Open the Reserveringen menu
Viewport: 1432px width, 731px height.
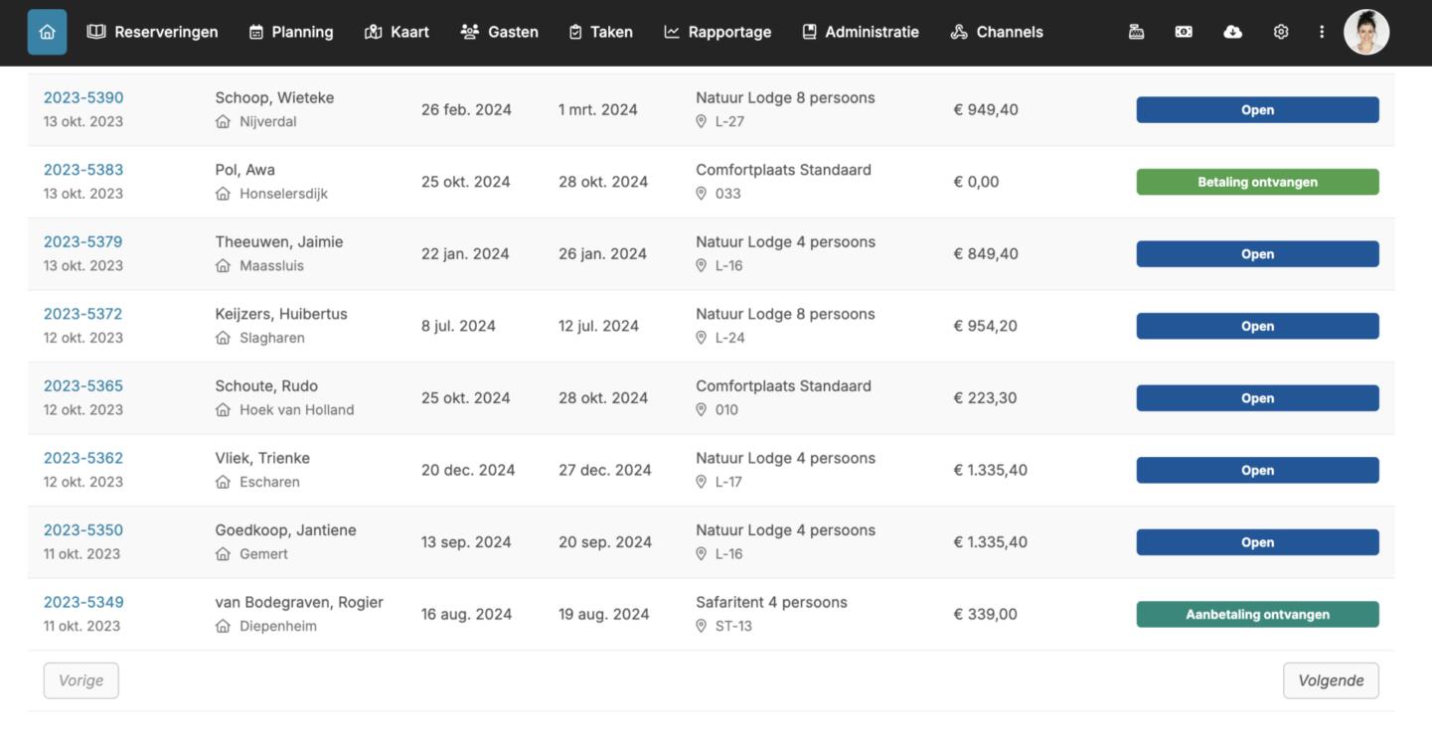pos(152,32)
